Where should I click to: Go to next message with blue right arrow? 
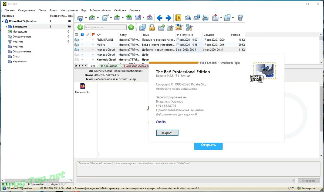pyautogui.click(x=168, y=18)
